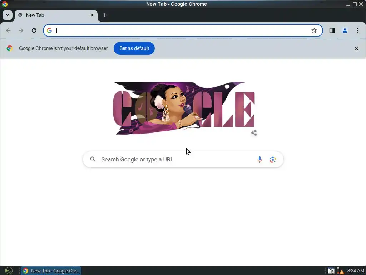This screenshot has height=275, width=366.
Task: Select New Tab - Google Chrome taskbar entry
Action: click(51, 271)
